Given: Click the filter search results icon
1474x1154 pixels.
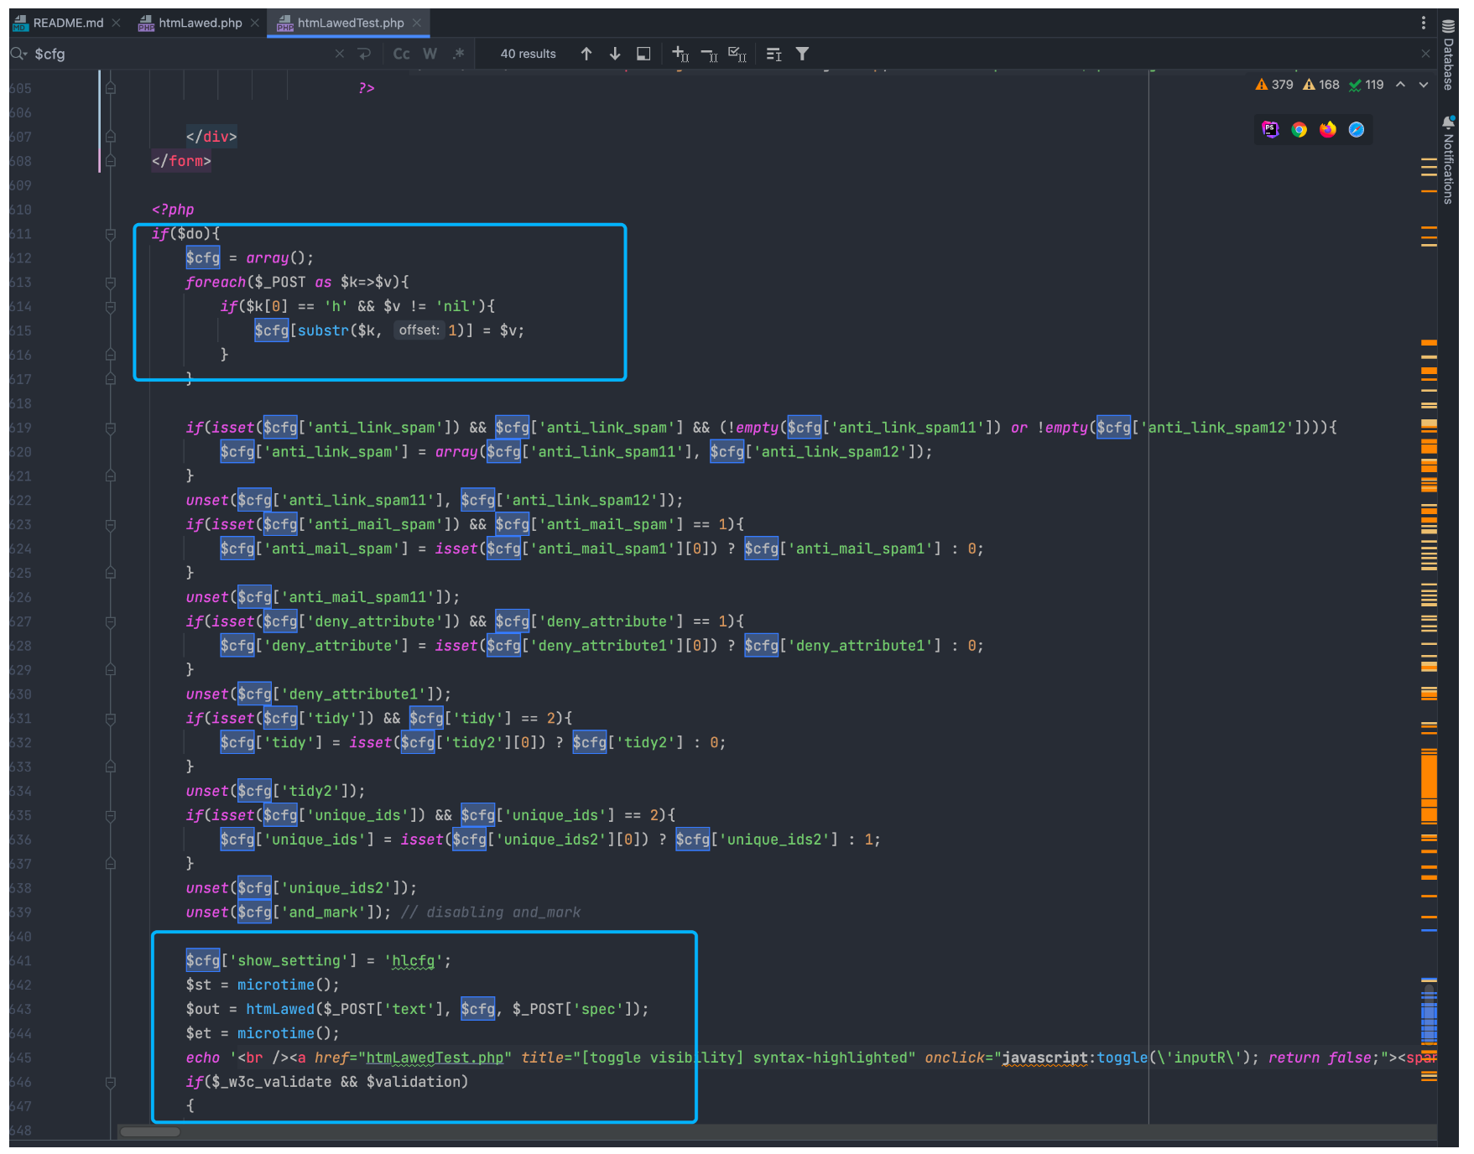Looking at the screenshot, I should tap(802, 54).
